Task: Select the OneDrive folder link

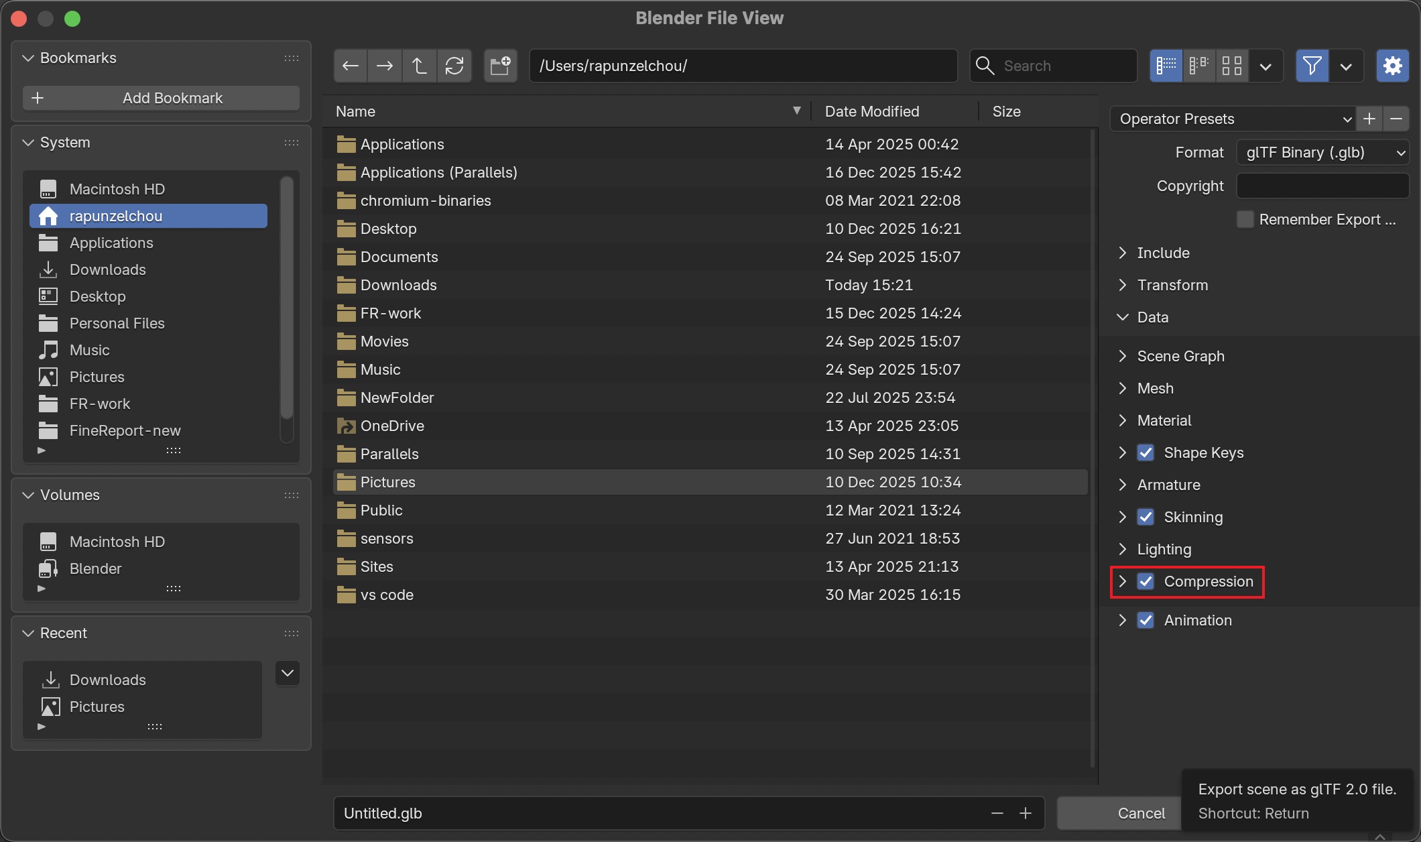Action: coord(710,426)
